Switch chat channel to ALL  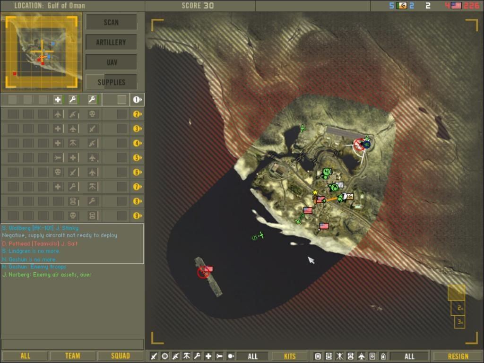(x=25, y=356)
